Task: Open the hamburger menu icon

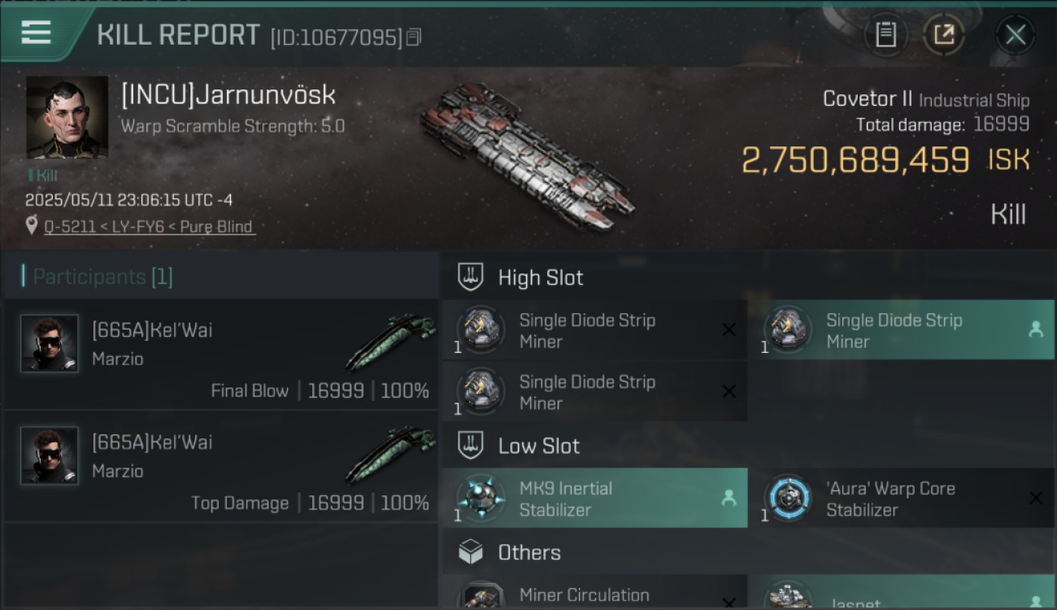Action: [37, 33]
